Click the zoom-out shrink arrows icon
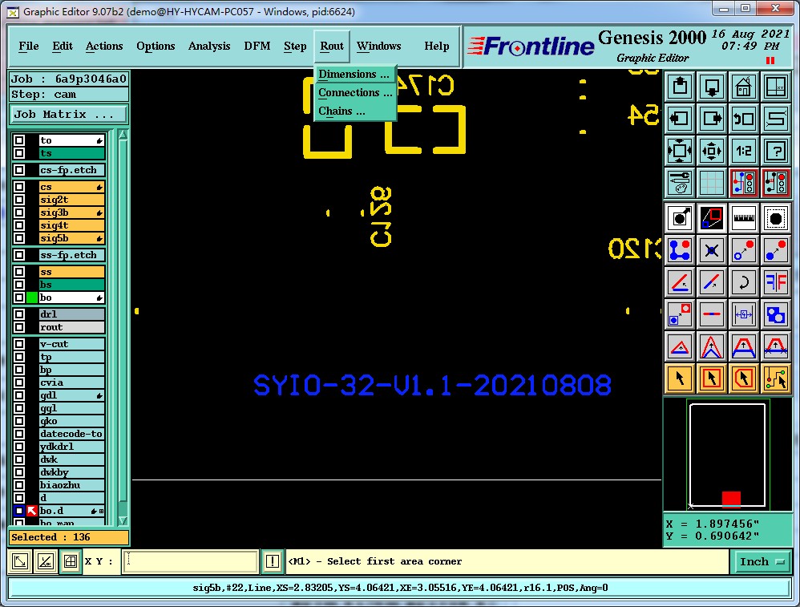The width and height of the screenshot is (800, 607). 712,151
